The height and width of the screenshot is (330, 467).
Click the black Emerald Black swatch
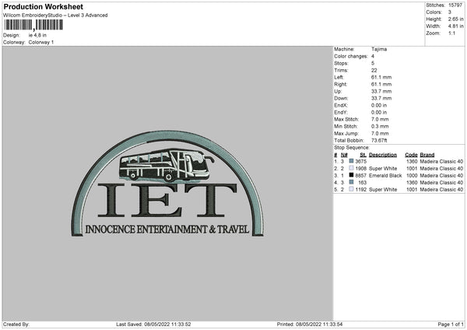coord(352,175)
